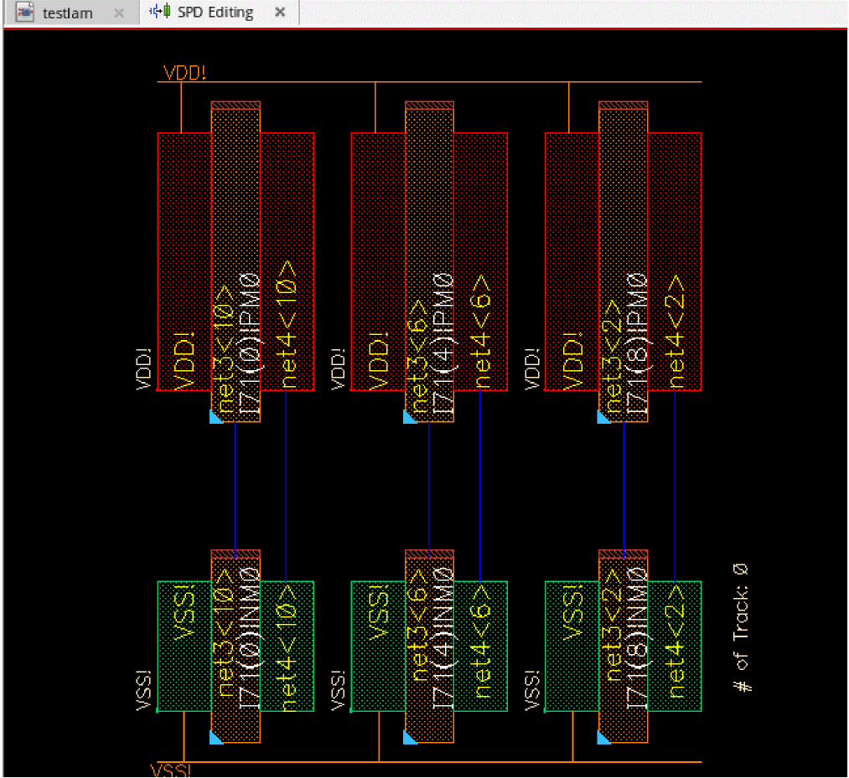
Task: Click the VDD! rail label at top
Action: coord(184,73)
